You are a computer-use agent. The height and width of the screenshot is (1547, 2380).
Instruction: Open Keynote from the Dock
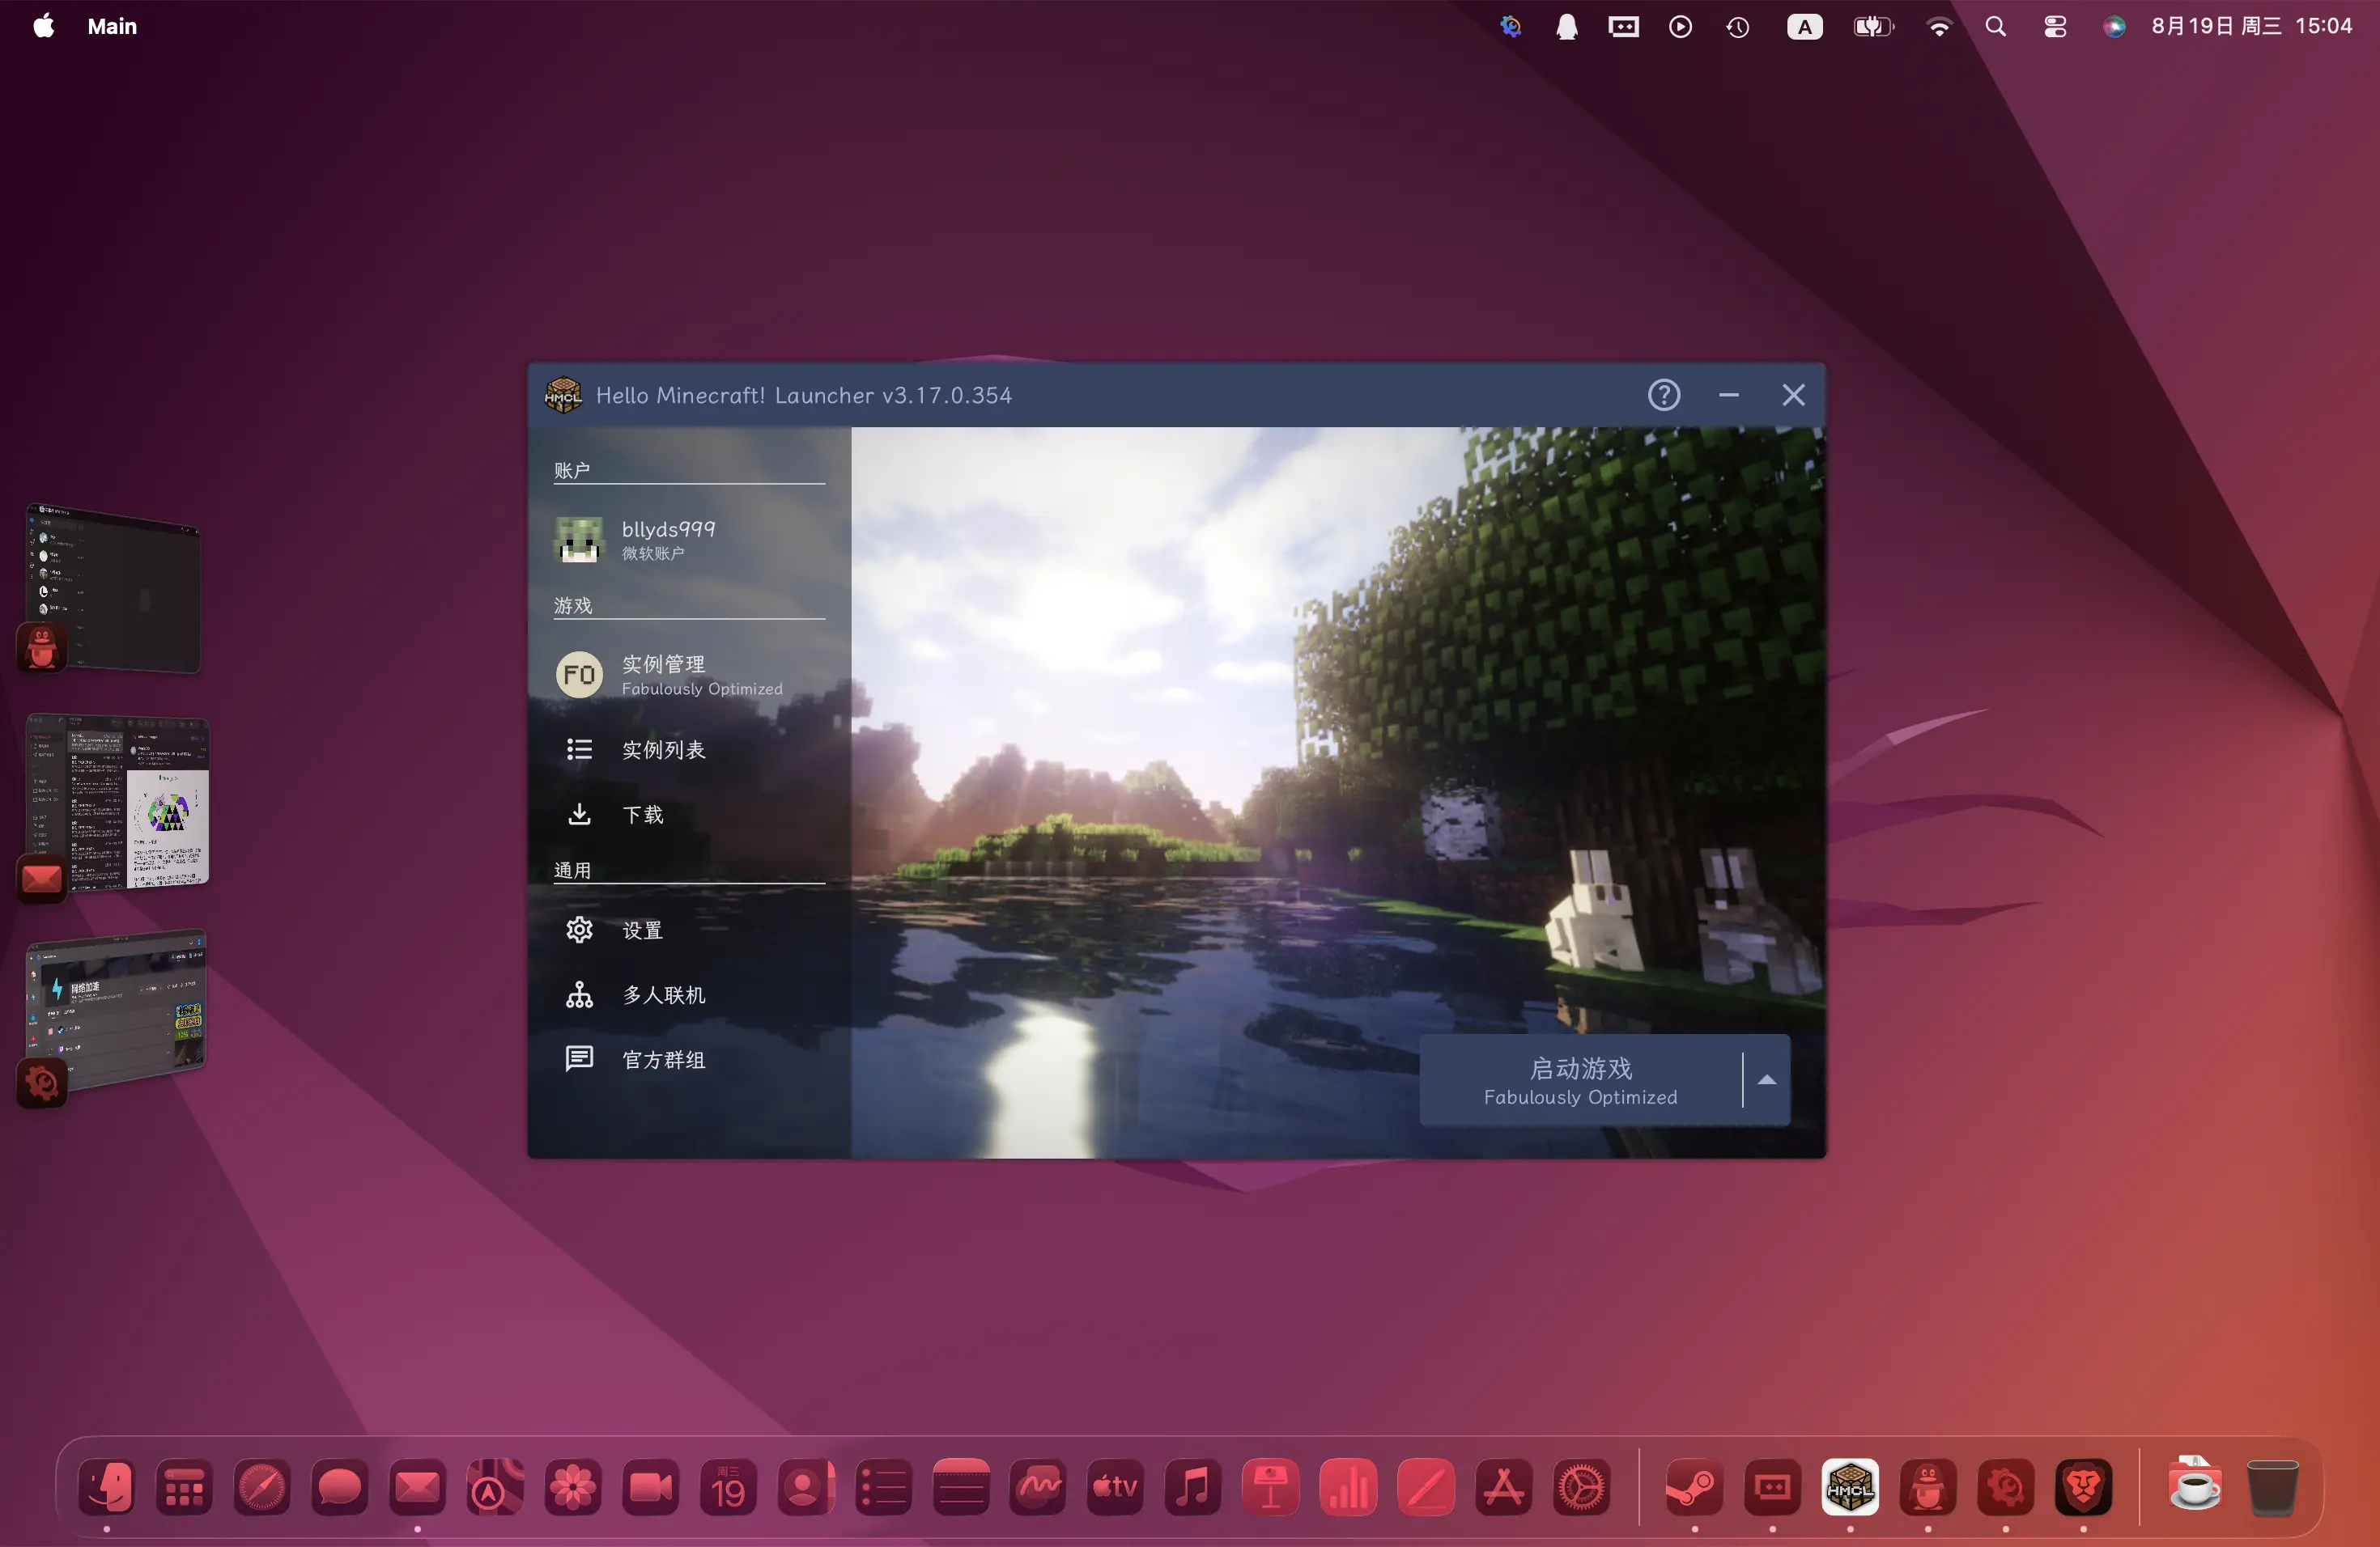[x=1271, y=1487]
